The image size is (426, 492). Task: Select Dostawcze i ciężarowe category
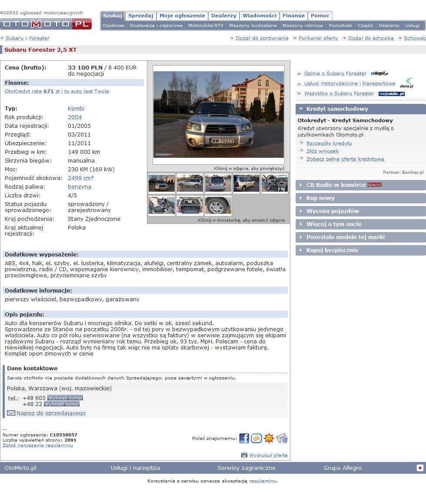click(x=156, y=25)
